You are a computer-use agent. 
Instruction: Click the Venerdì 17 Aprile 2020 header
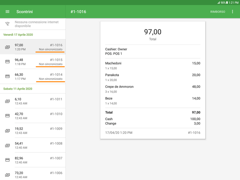18,35
